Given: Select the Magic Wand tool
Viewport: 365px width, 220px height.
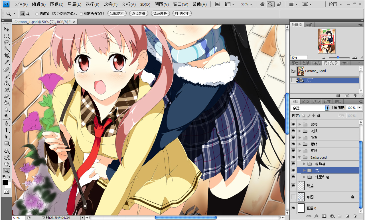Looking at the screenshot, I should (6, 49).
